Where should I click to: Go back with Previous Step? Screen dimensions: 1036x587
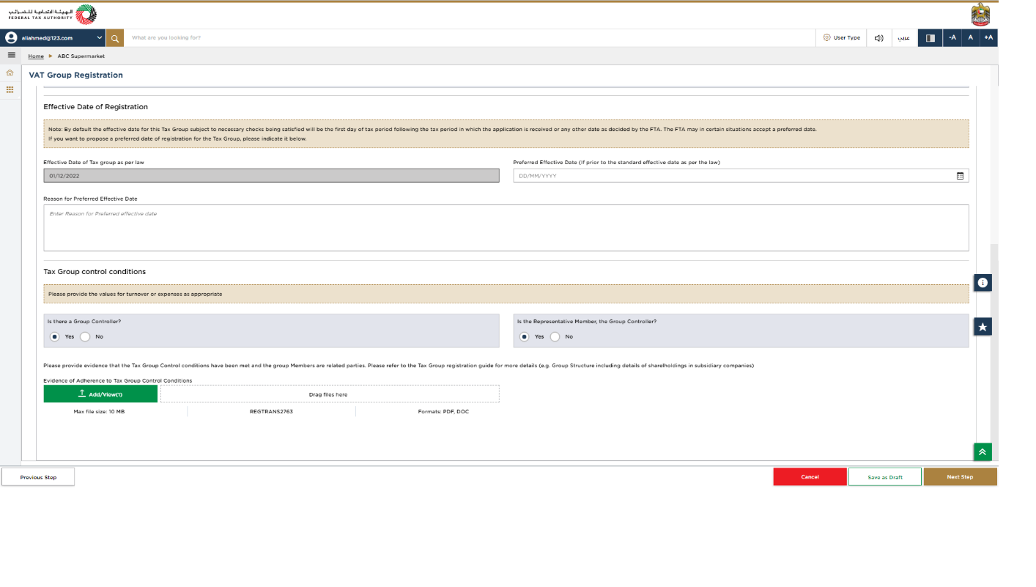(38, 477)
